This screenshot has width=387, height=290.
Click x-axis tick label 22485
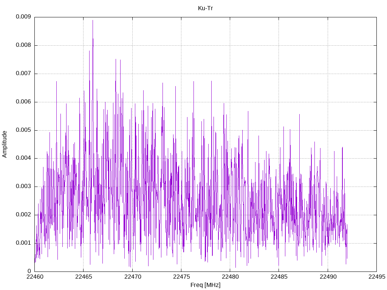pos(279,277)
